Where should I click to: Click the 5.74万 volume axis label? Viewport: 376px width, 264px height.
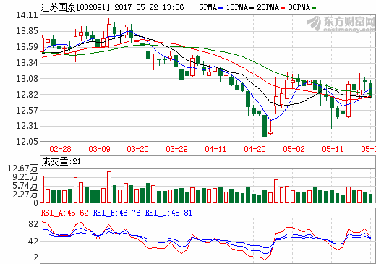(25, 186)
